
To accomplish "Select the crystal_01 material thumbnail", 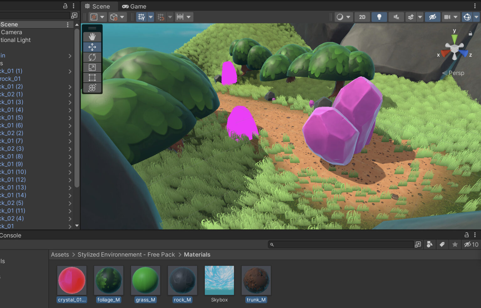I will (72, 280).
